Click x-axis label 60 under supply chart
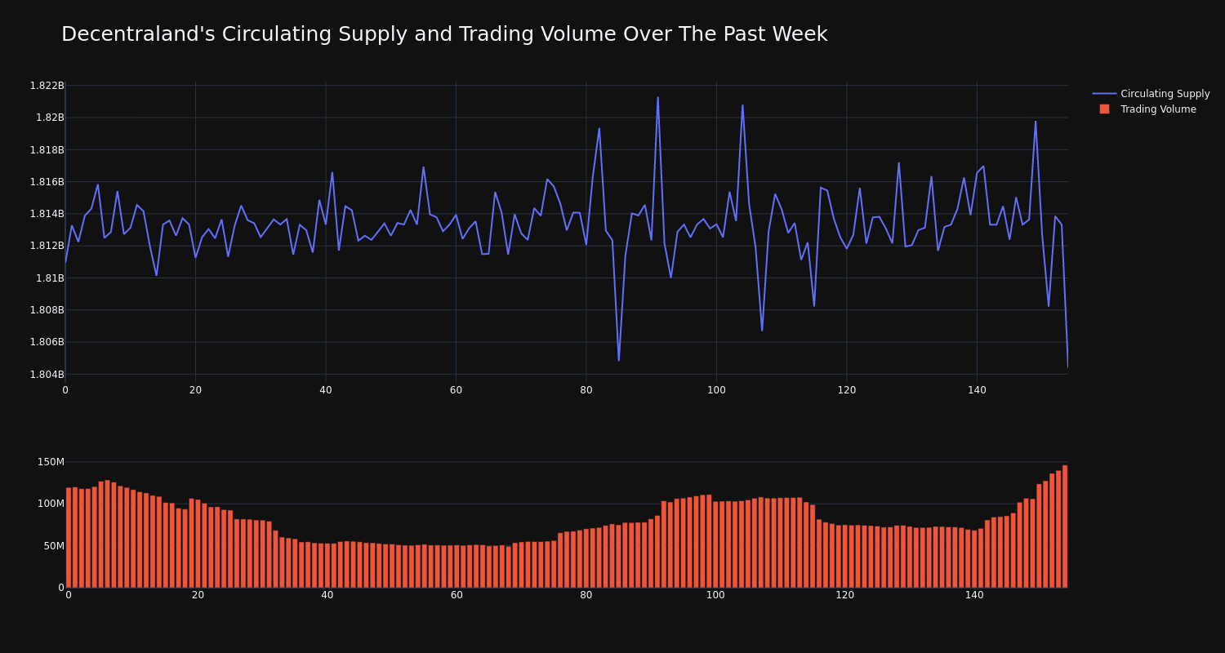The image size is (1225, 653). coord(456,390)
